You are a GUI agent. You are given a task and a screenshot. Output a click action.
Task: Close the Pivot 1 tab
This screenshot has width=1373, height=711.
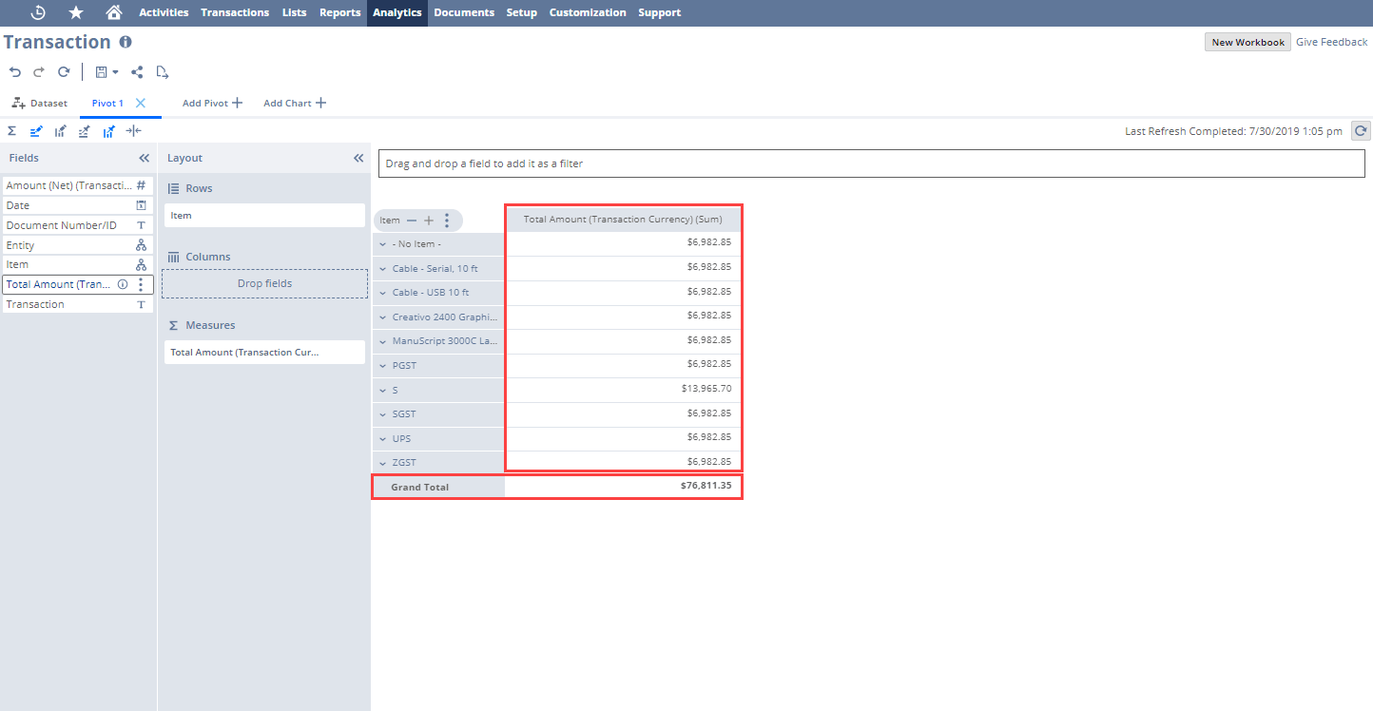[141, 103]
